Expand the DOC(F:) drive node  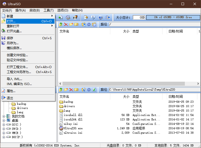[4, 137]
